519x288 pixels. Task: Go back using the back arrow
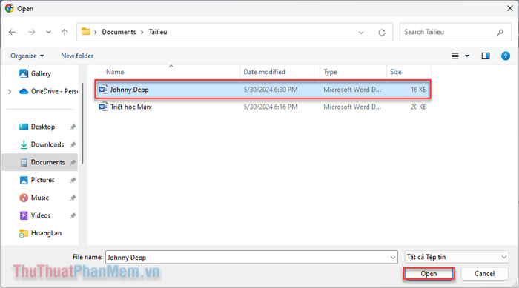tap(13, 32)
